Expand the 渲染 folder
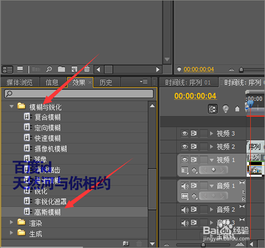This screenshot has width=265, height=248. tap(12, 222)
